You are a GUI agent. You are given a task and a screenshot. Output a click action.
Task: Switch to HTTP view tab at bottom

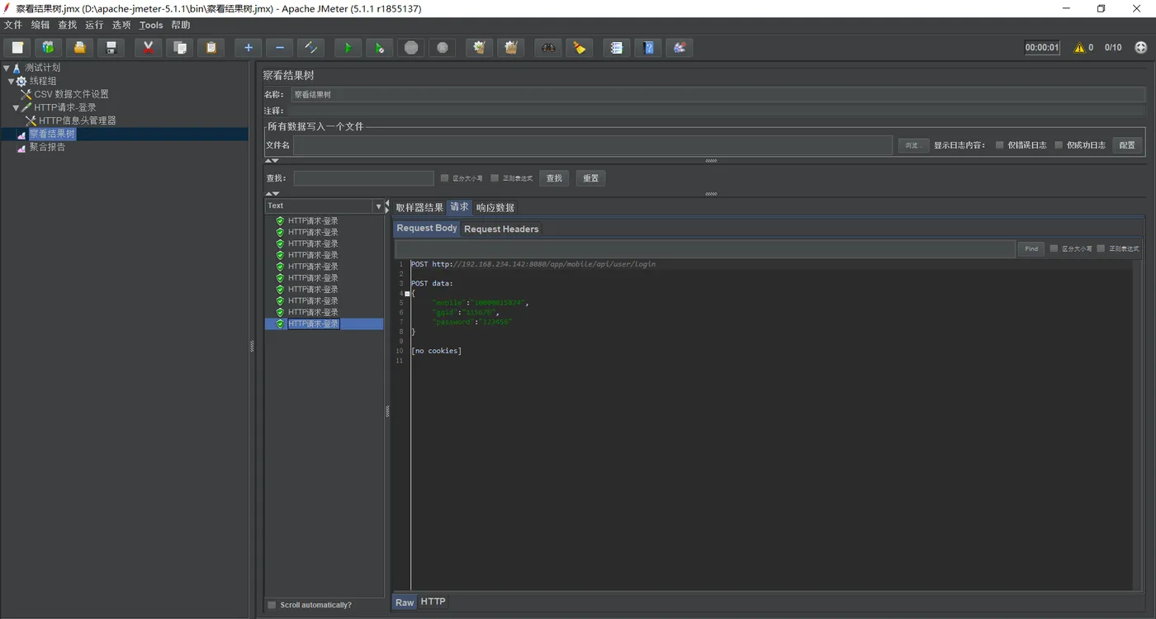point(433,602)
